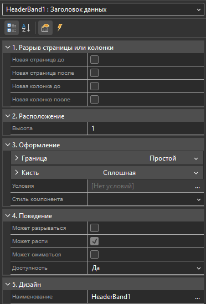
Task: Switch to categorized property view icon
Action: click(x=12, y=28)
